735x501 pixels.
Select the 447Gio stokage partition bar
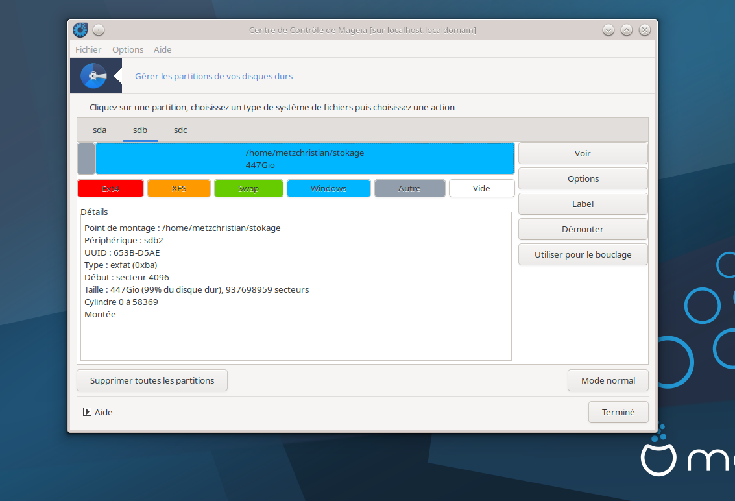coord(305,158)
